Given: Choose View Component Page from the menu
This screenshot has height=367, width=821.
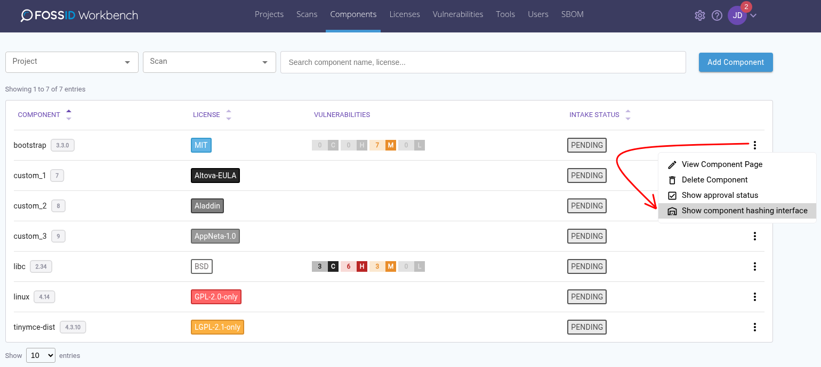Looking at the screenshot, I should coord(737,165).
